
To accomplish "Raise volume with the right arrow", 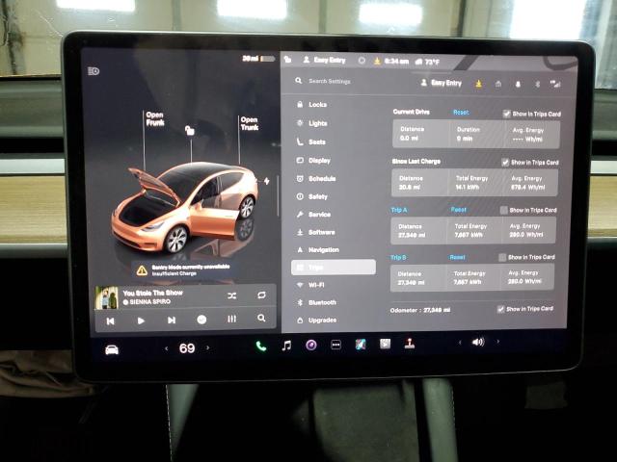I will [498, 342].
